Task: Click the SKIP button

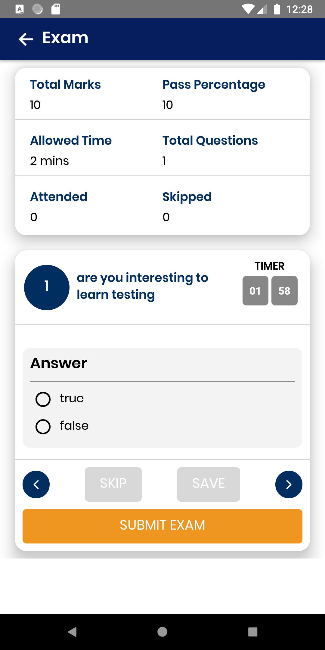Action: [113, 484]
